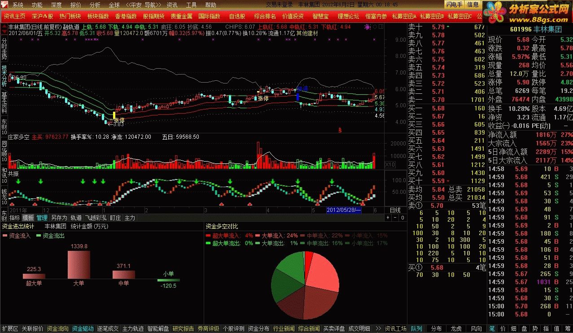Click the 闪电手 button
Viewport: 573px width, 333px height.
pos(454,4)
